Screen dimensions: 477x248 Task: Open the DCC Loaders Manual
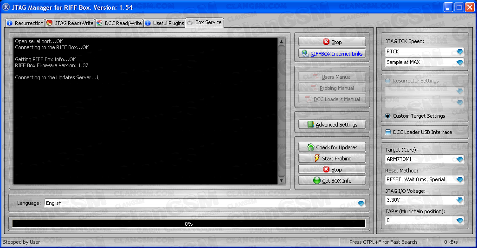[x=332, y=99]
